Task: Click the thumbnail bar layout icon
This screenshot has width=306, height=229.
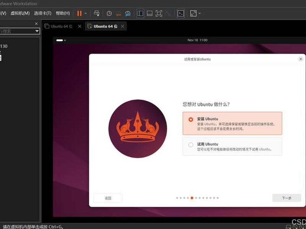Action: (150, 13)
